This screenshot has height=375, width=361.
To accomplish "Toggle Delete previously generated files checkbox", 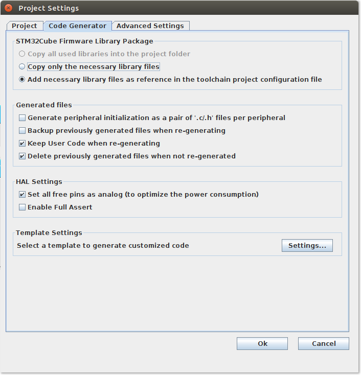I will 22,156.
